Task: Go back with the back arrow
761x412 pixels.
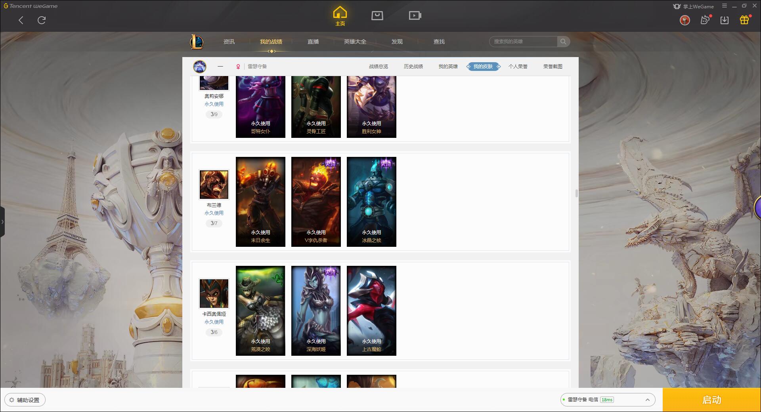Action: [x=21, y=20]
